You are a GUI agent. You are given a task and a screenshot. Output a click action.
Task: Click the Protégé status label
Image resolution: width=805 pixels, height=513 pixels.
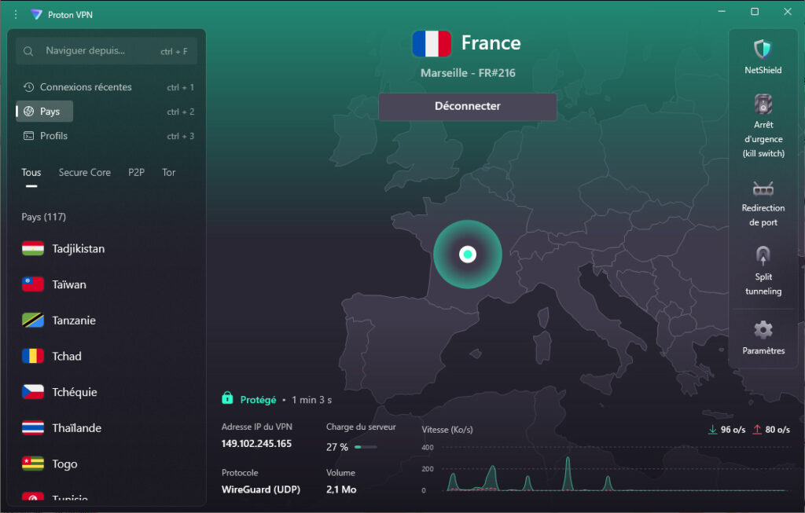coord(259,399)
